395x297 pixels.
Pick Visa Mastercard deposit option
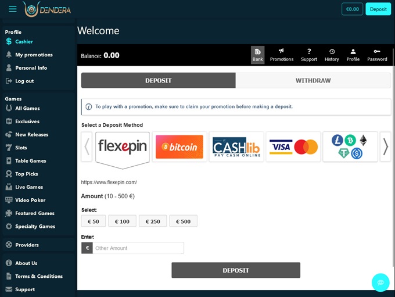click(x=293, y=146)
